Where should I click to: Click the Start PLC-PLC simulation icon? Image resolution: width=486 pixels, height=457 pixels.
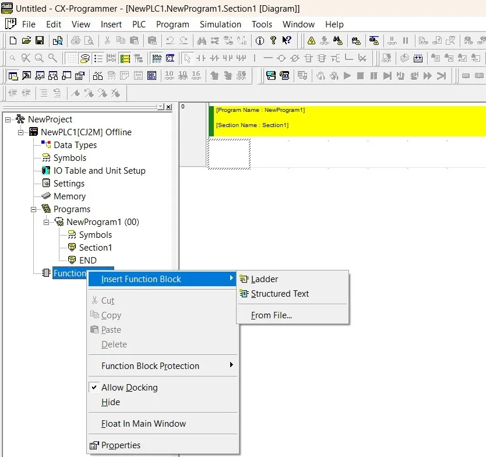(271, 76)
